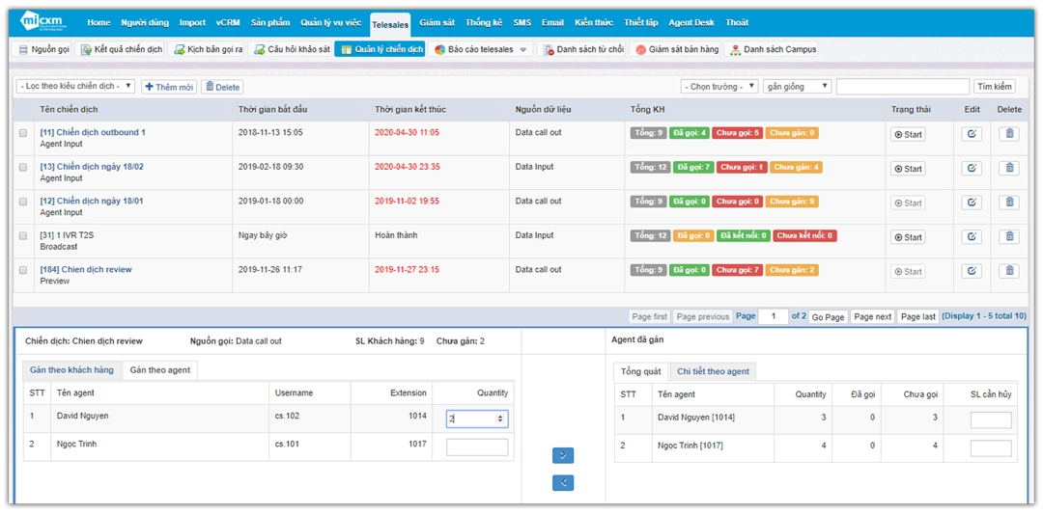
Task: Open Kiến thức menu
Action: pos(593,22)
